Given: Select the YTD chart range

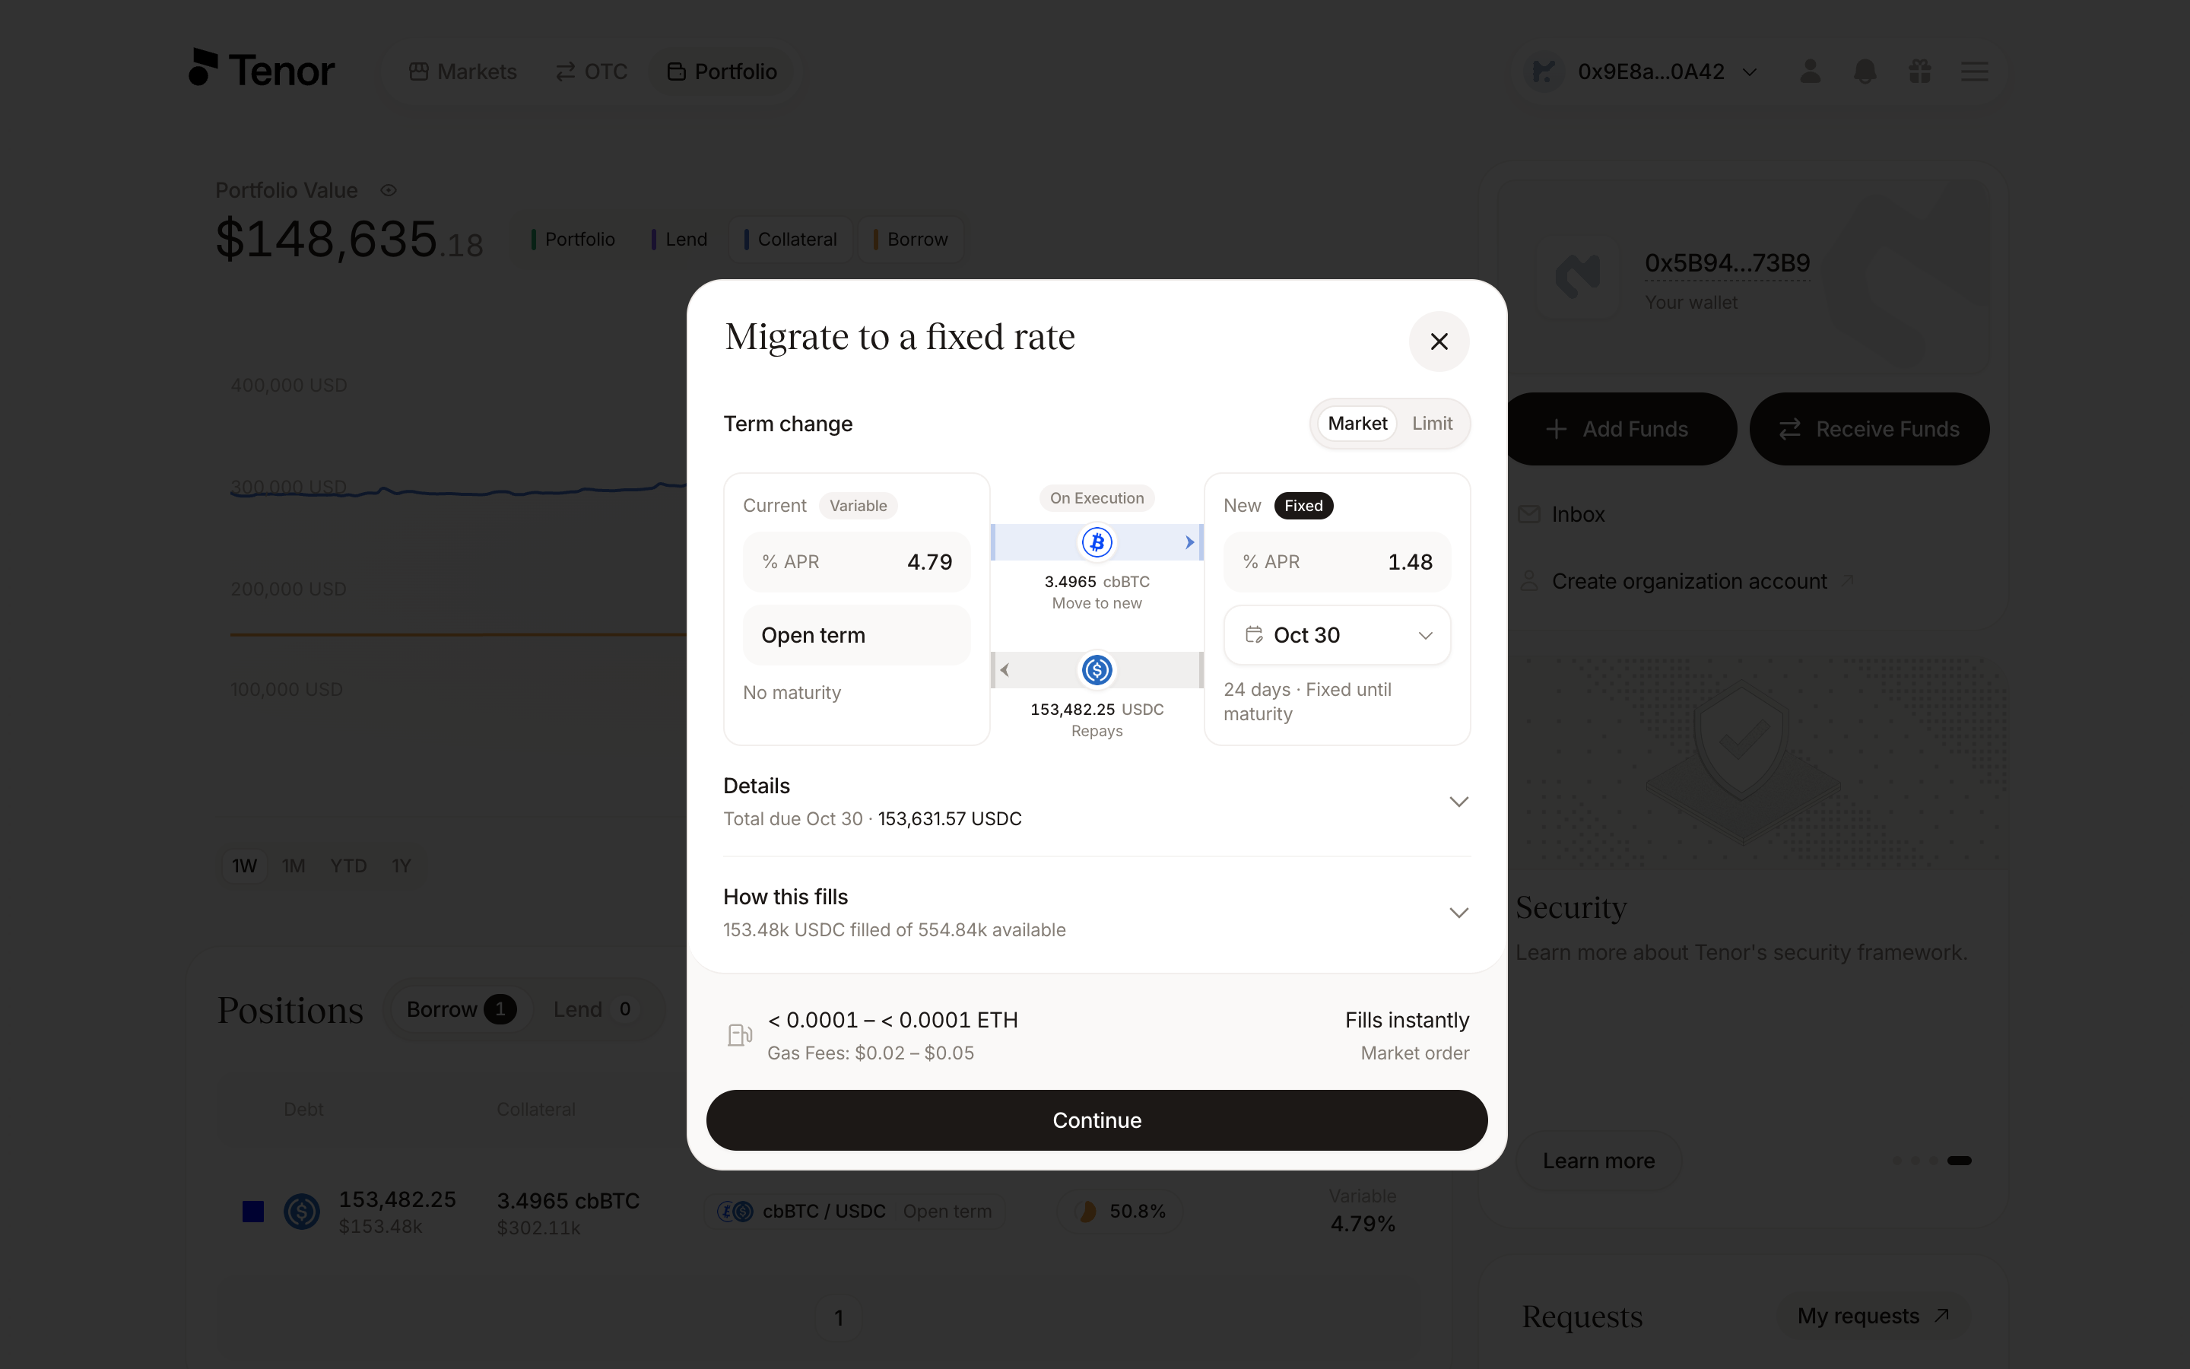Looking at the screenshot, I should (x=348, y=866).
